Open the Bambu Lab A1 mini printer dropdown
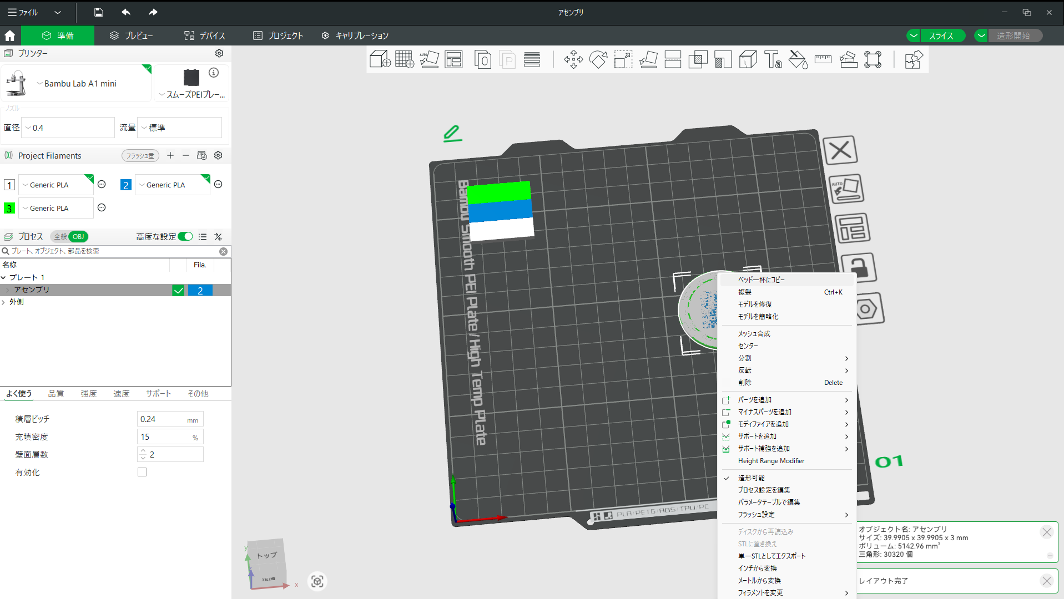Image resolution: width=1064 pixels, height=599 pixels. point(78,84)
